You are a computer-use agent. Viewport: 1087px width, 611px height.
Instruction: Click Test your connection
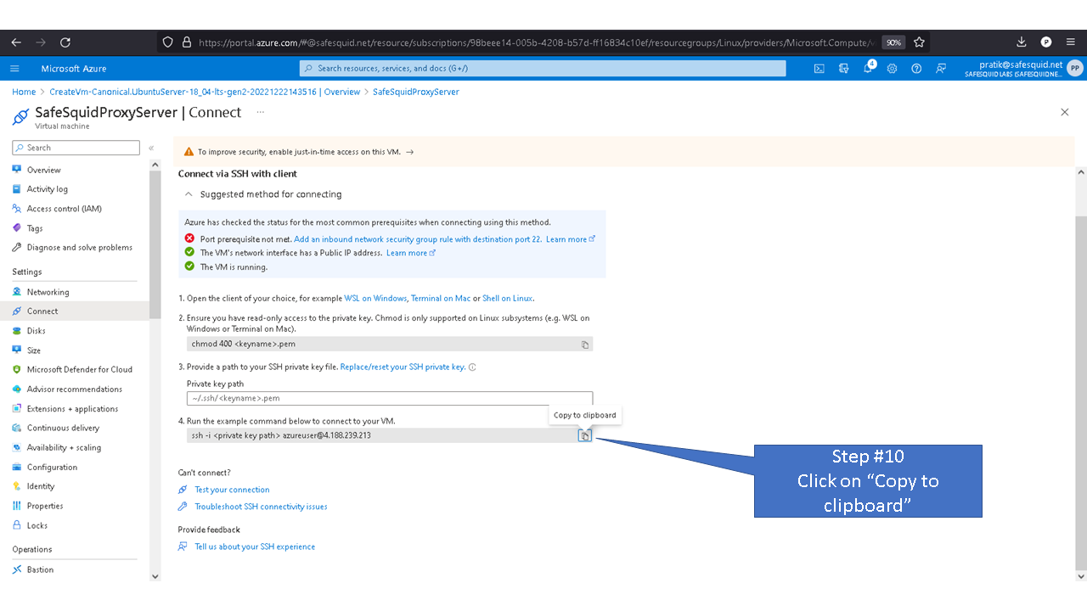(232, 490)
